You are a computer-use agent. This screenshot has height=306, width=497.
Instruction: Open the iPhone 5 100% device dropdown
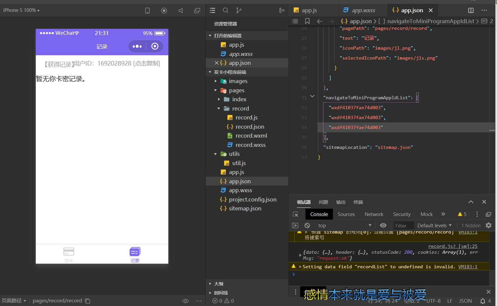click(22, 10)
